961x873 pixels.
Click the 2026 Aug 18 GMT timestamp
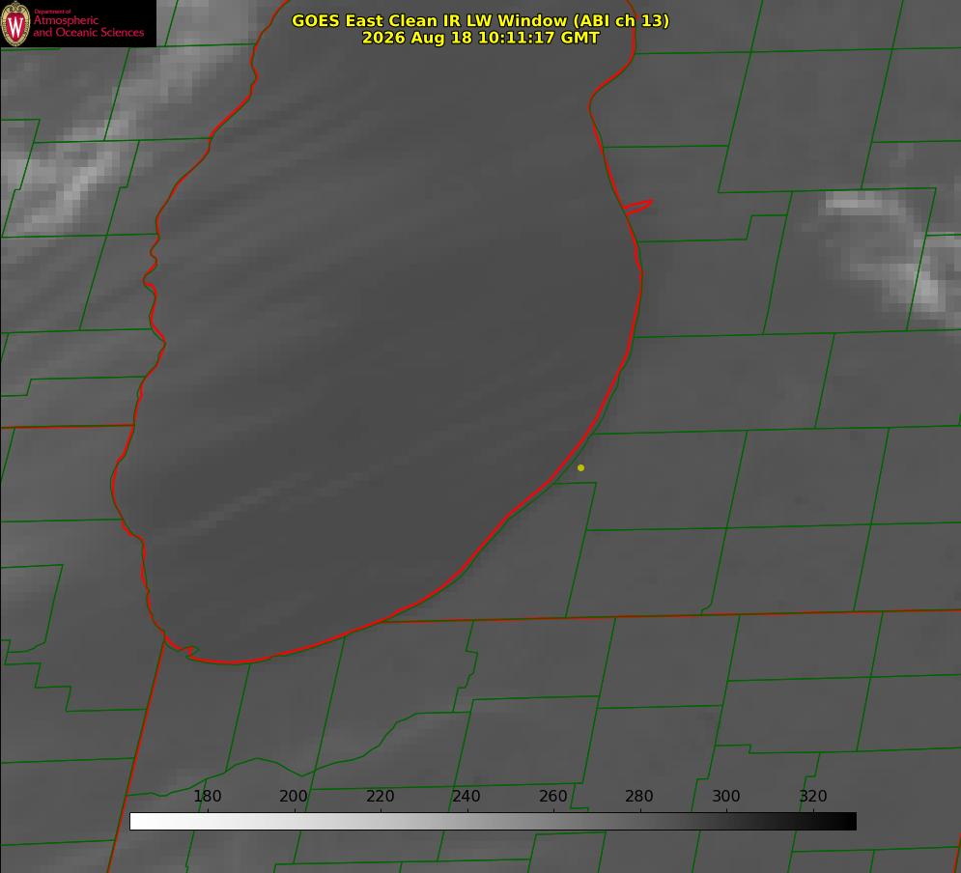(x=481, y=38)
